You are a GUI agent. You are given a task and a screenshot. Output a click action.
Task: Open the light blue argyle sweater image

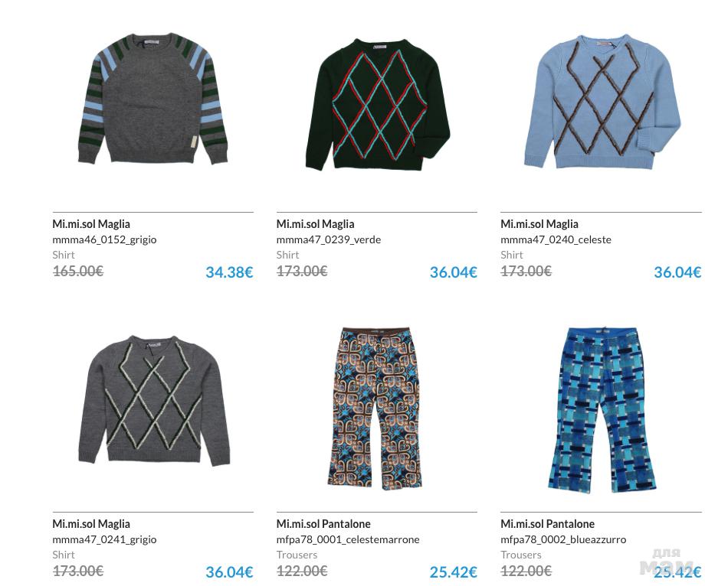(602, 102)
